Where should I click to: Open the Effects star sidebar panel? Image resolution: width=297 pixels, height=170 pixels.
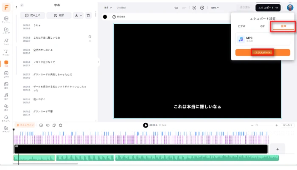click(6, 118)
